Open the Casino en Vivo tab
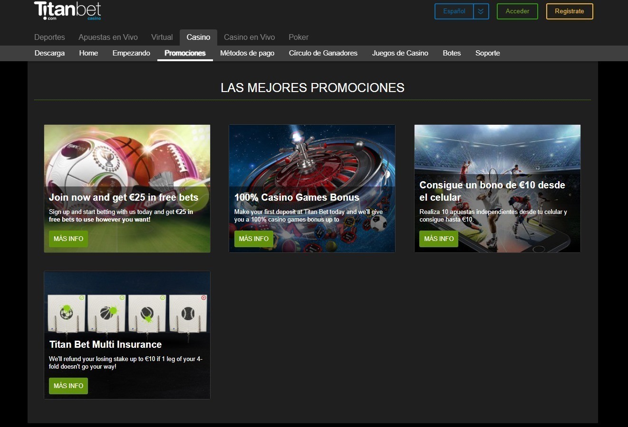This screenshot has width=628, height=427. coord(249,37)
